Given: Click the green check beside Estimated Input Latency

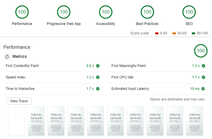Looking at the screenshot, I should pyautogui.click(x=203, y=89).
